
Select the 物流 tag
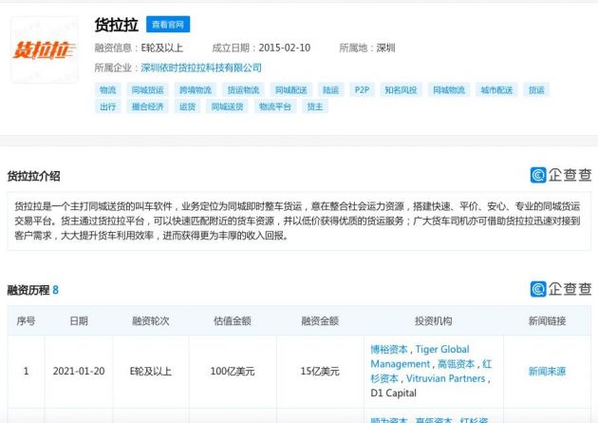click(107, 90)
